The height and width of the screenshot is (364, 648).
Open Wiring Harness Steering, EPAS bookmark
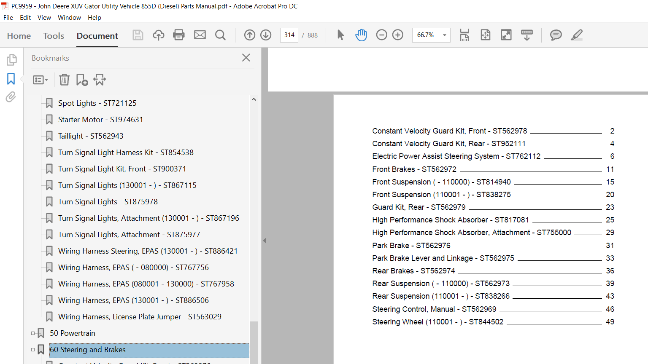[148, 251]
